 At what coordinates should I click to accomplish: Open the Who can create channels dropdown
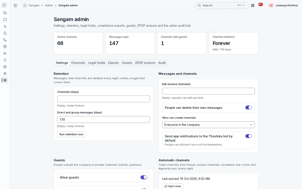coord(208,125)
